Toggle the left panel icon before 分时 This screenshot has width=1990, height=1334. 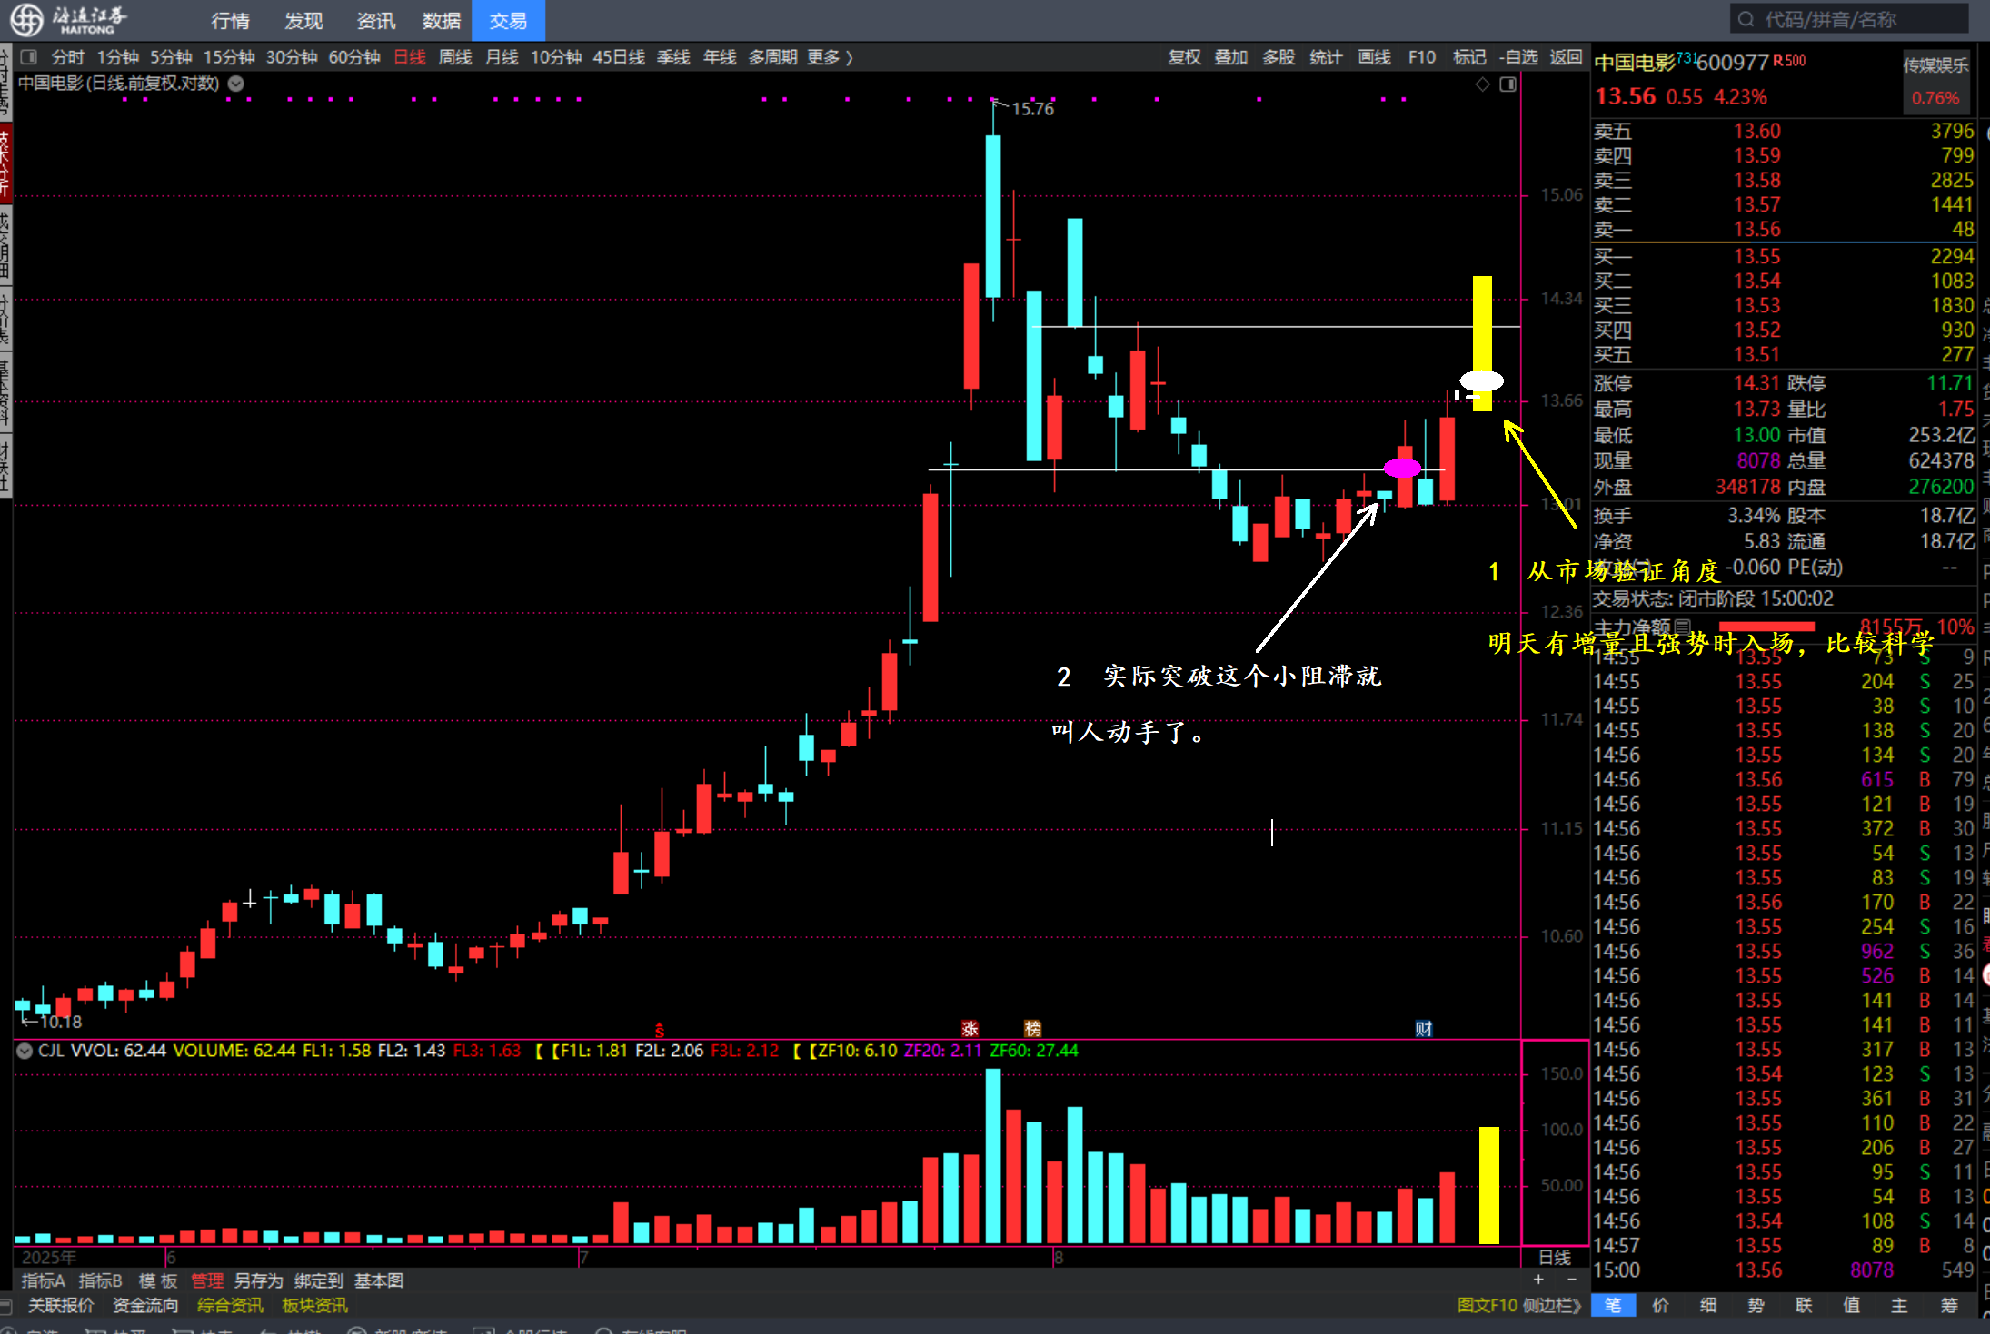coord(28,57)
